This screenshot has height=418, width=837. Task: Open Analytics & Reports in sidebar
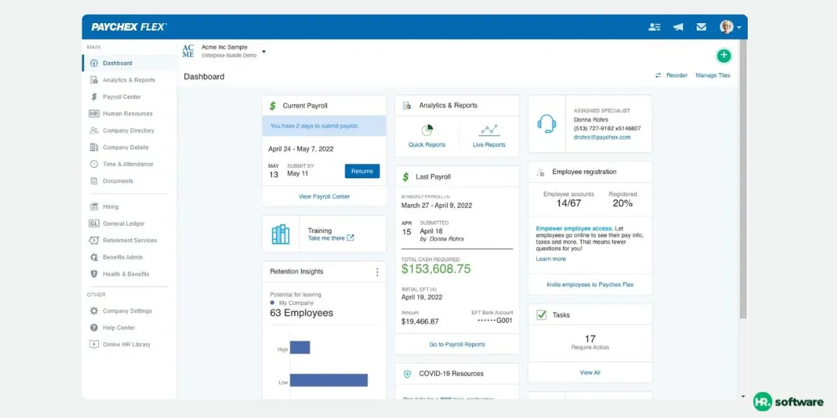pyautogui.click(x=129, y=80)
